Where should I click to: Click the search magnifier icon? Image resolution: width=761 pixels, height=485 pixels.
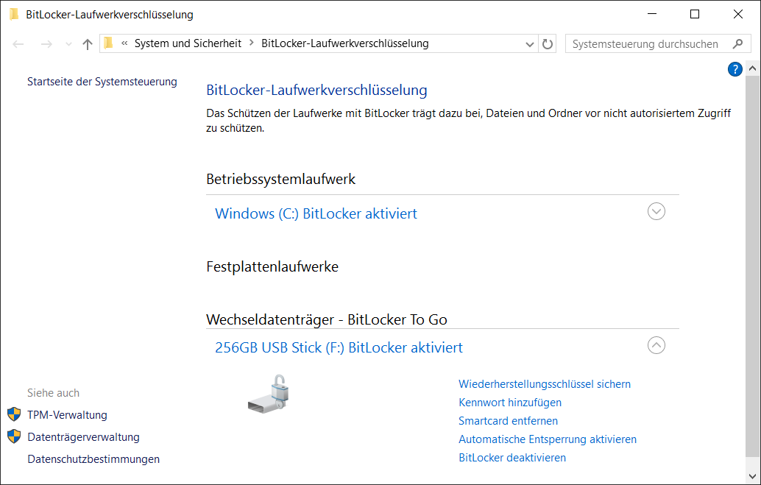point(737,43)
